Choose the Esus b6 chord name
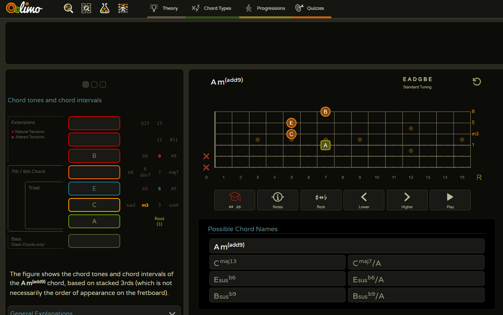 (x=277, y=279)
